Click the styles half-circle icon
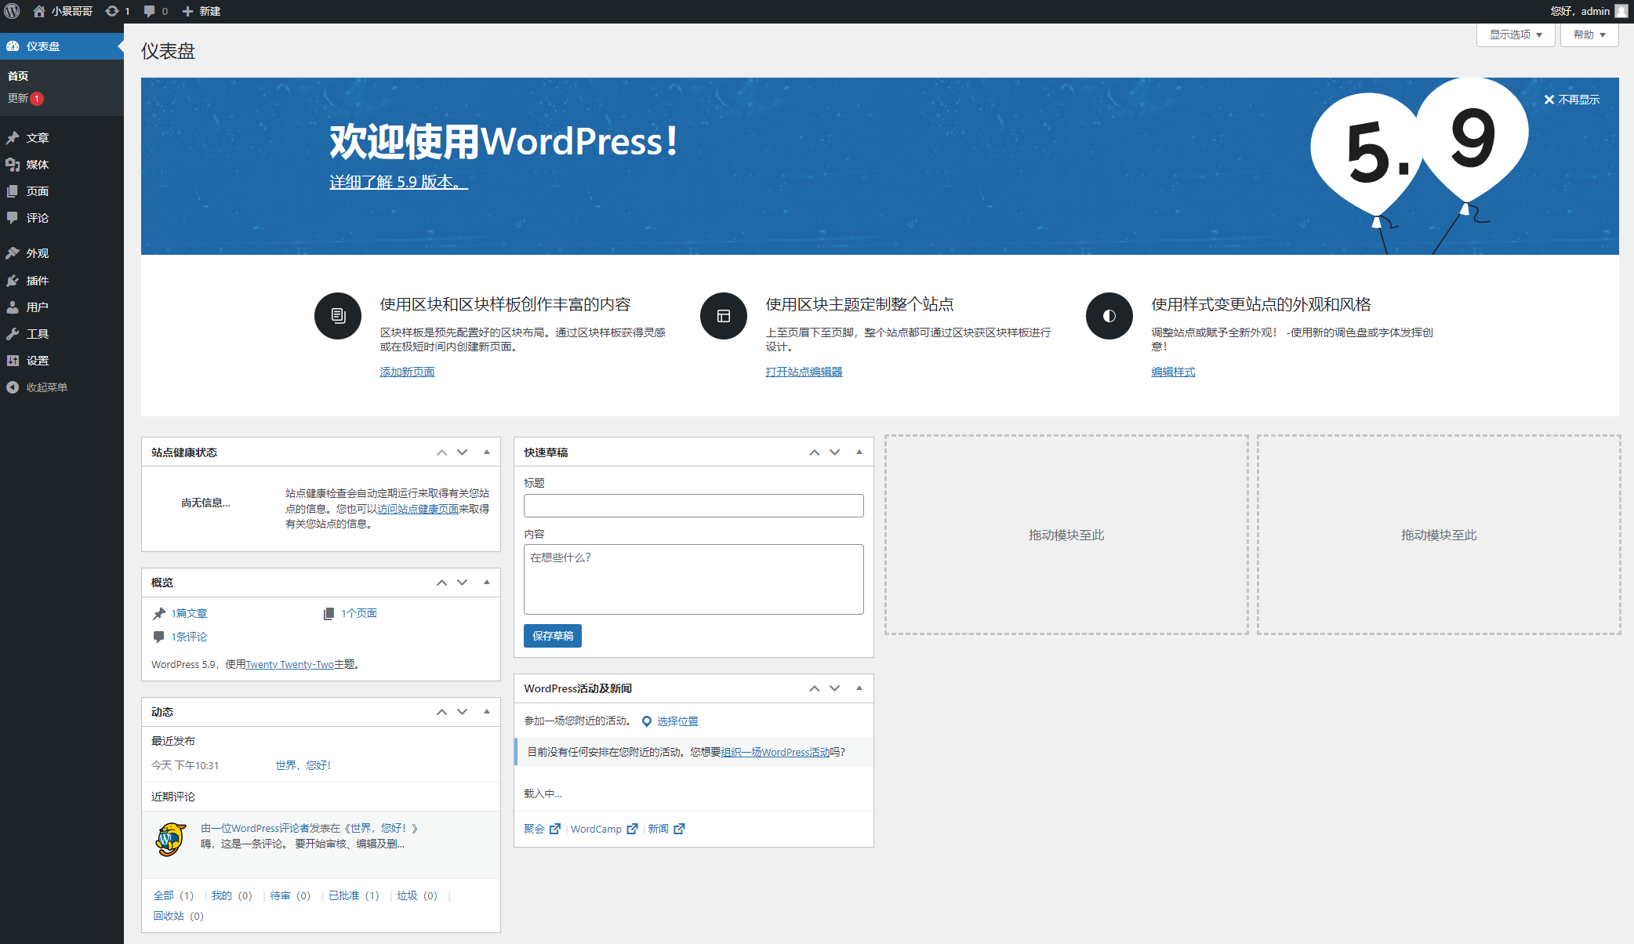 (x=1109, y=316)
